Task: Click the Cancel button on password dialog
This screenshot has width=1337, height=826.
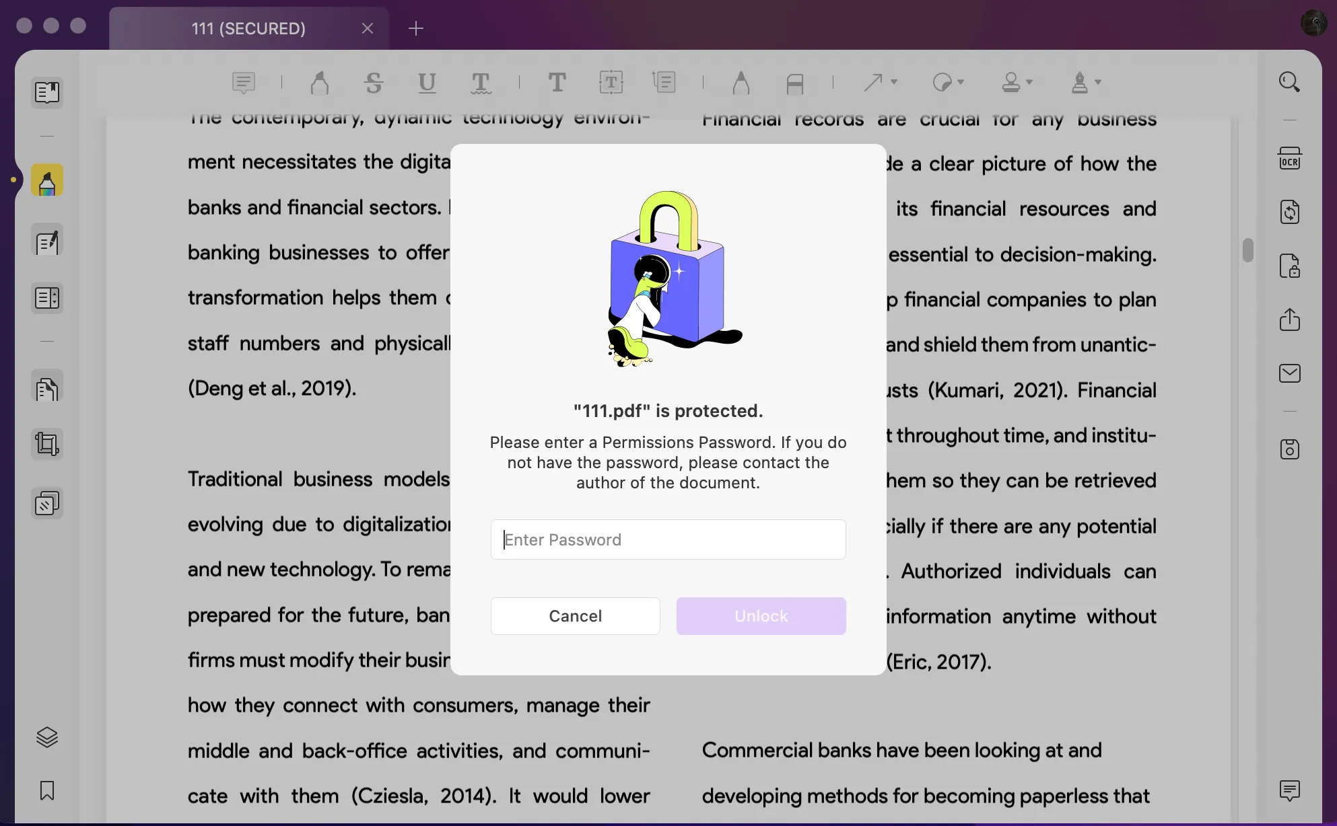Action: tap(575, 616)
